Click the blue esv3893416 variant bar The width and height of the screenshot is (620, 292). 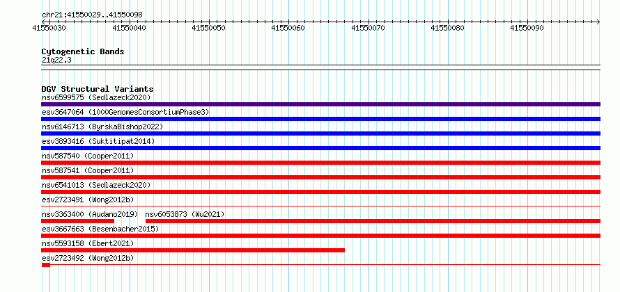(320, 148)
